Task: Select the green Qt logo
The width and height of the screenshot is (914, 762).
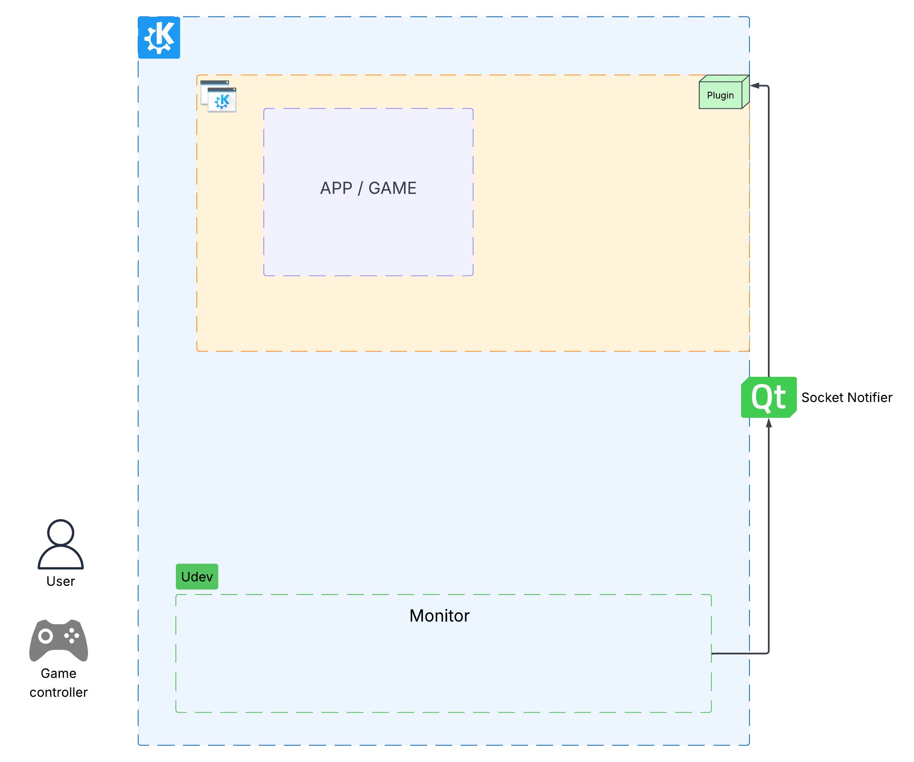Action: (769, 397)
